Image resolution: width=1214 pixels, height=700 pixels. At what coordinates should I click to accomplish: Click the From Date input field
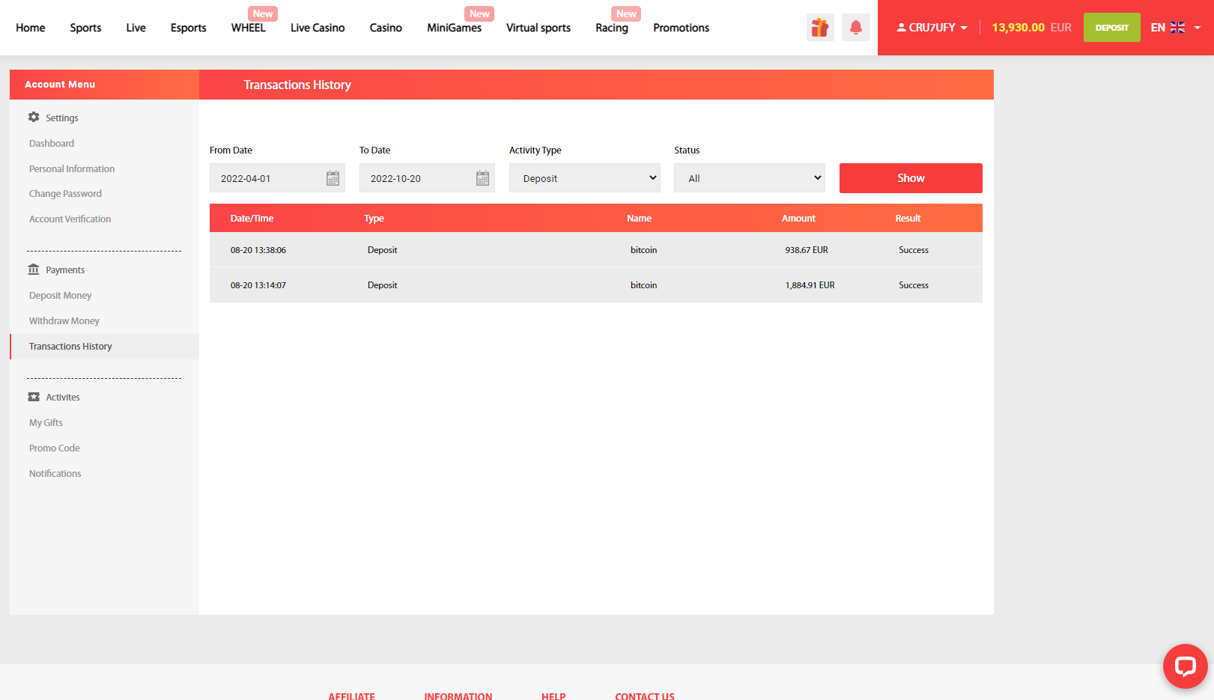[277, 178]
